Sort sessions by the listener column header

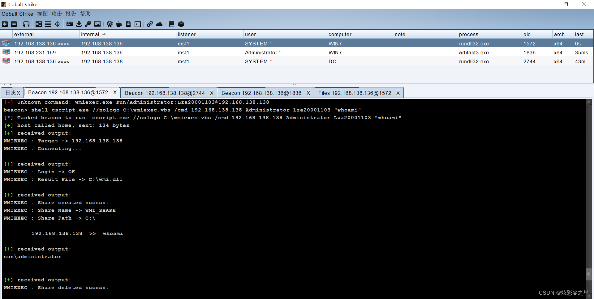209,34
